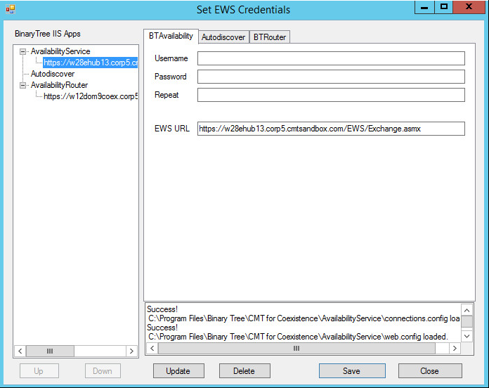This screenshot has height=388, width=489.
Task: Click the EWS URL text field
Action: click(331, 129)
